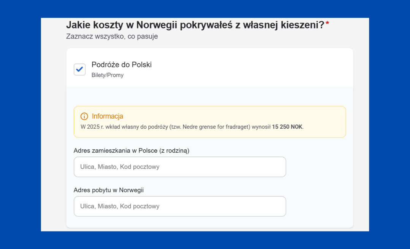Viewport: 410px width, 249px height.
Task: Click the Jakie koszty w Norwegii question heading
Action: pyautogui.click(x=195, y=25)
